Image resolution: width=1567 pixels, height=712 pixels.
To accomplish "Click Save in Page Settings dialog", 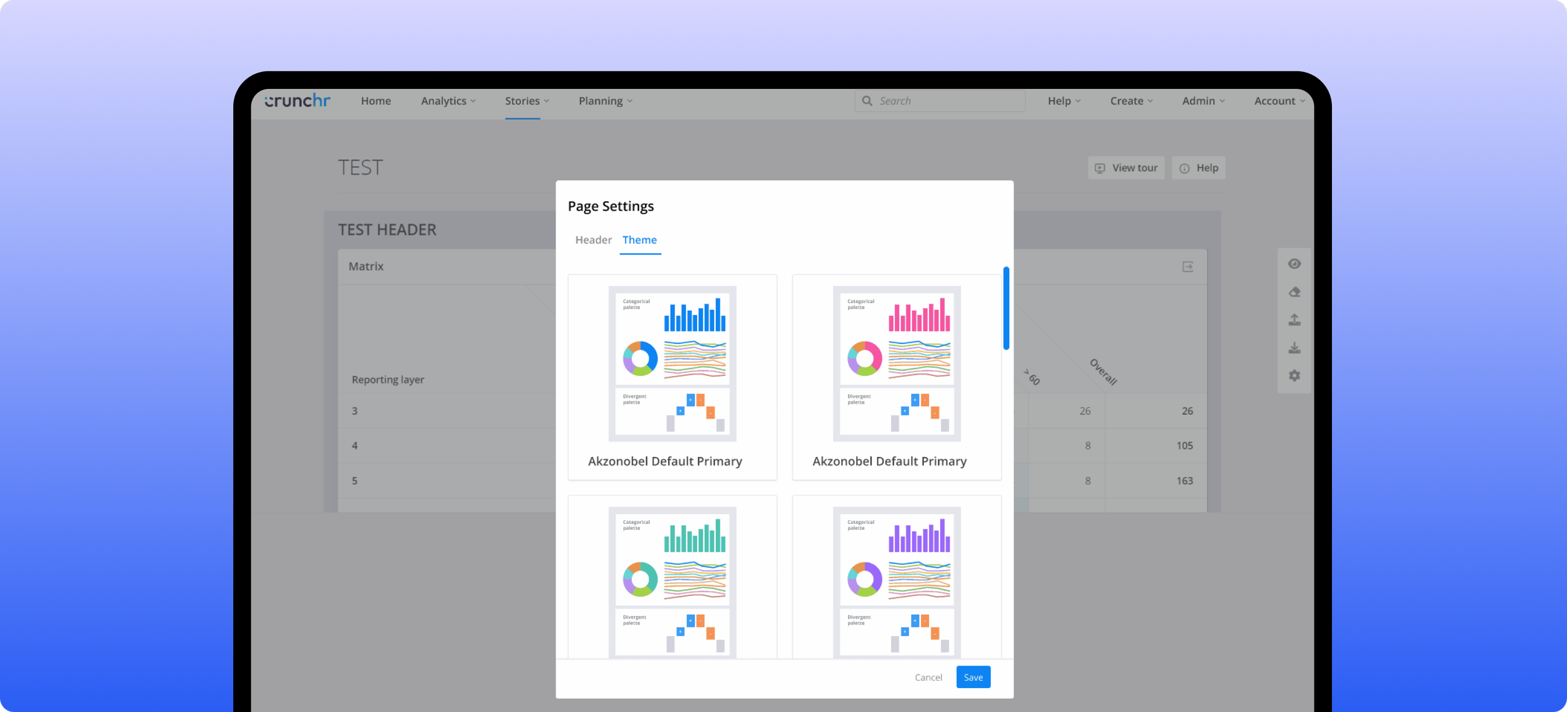I will pyautogui.click(x=973, y=677).
